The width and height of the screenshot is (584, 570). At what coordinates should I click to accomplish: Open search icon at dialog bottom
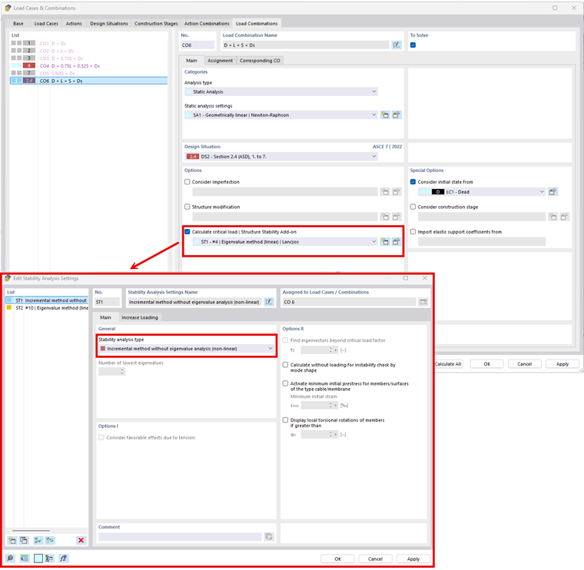pyautogui.click(x=11, y=558)
